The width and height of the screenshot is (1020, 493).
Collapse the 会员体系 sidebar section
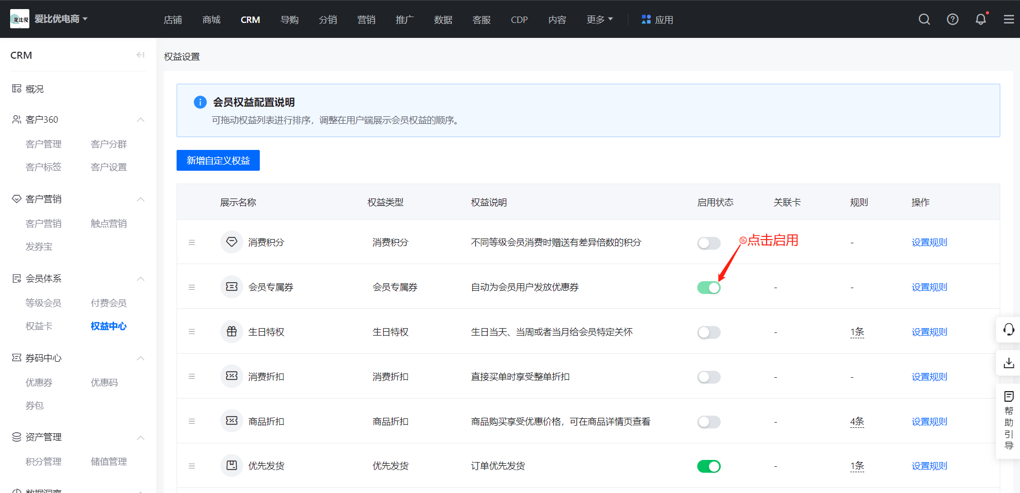140,279
